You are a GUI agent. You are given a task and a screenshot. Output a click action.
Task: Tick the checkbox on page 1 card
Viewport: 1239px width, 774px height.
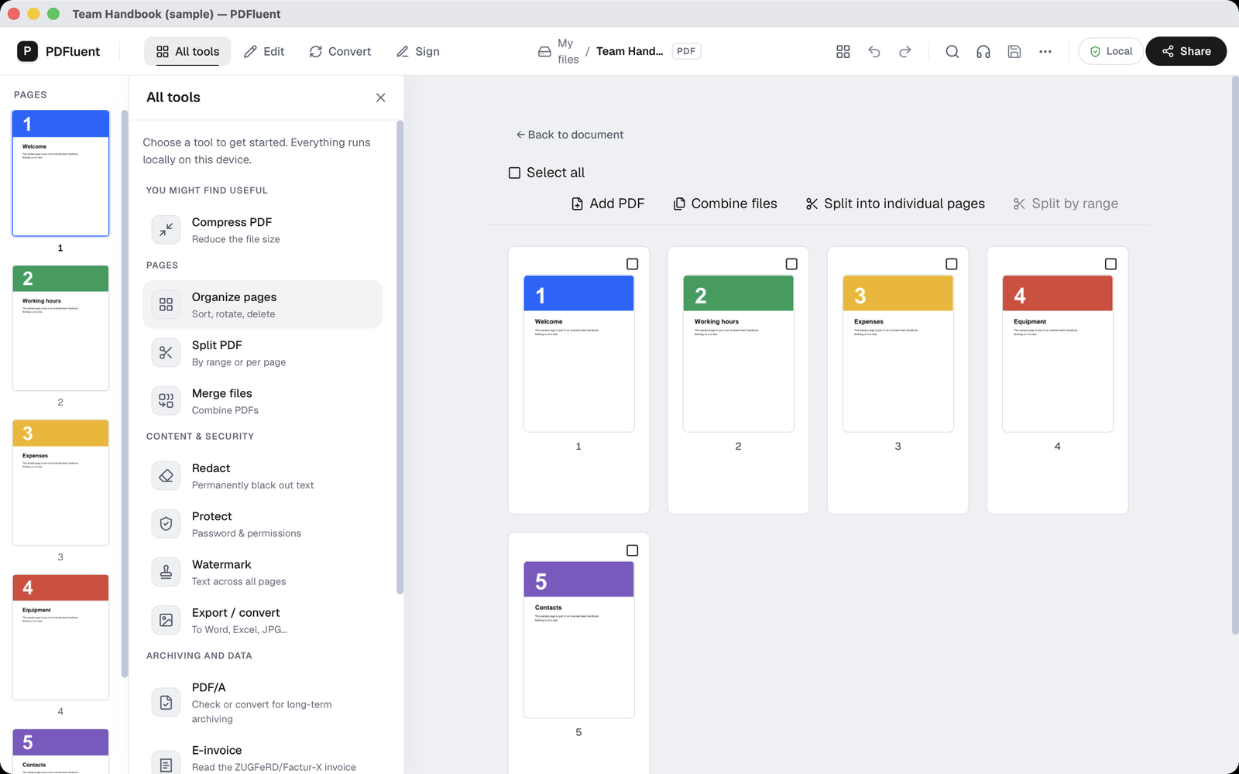(632, 264)
